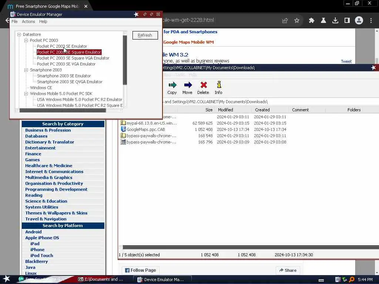Screen dimensions: 379x284
Task: Click Facebook Follow Page button
Action: pyautogui.click(x=141, y=270)
